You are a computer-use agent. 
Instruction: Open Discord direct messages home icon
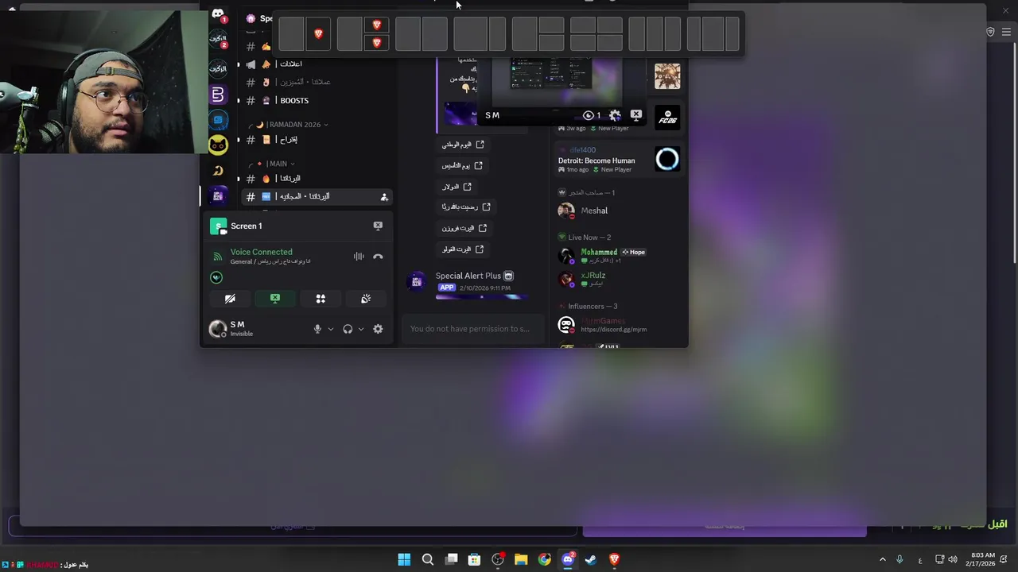coord(218,14)
